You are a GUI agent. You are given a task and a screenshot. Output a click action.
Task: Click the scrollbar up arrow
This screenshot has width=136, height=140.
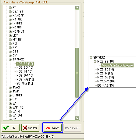(77, 8)
